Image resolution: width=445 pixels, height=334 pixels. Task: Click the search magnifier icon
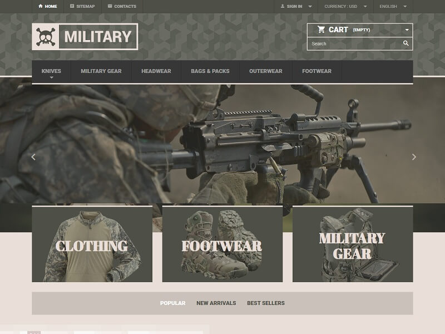(x=406, y=43)
